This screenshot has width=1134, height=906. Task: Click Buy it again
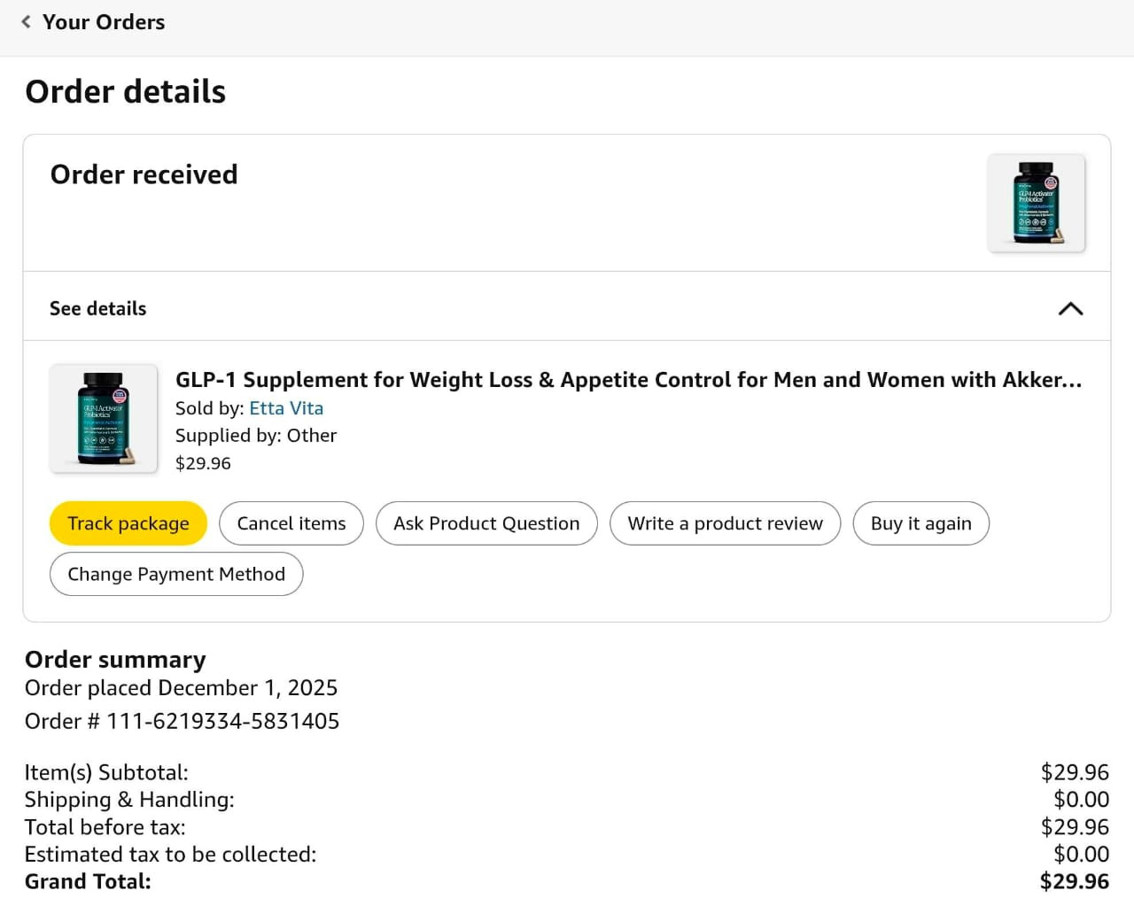click(921, 523)
